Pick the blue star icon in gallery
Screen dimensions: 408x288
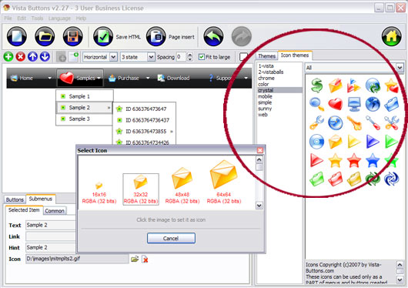pos(373,160)
